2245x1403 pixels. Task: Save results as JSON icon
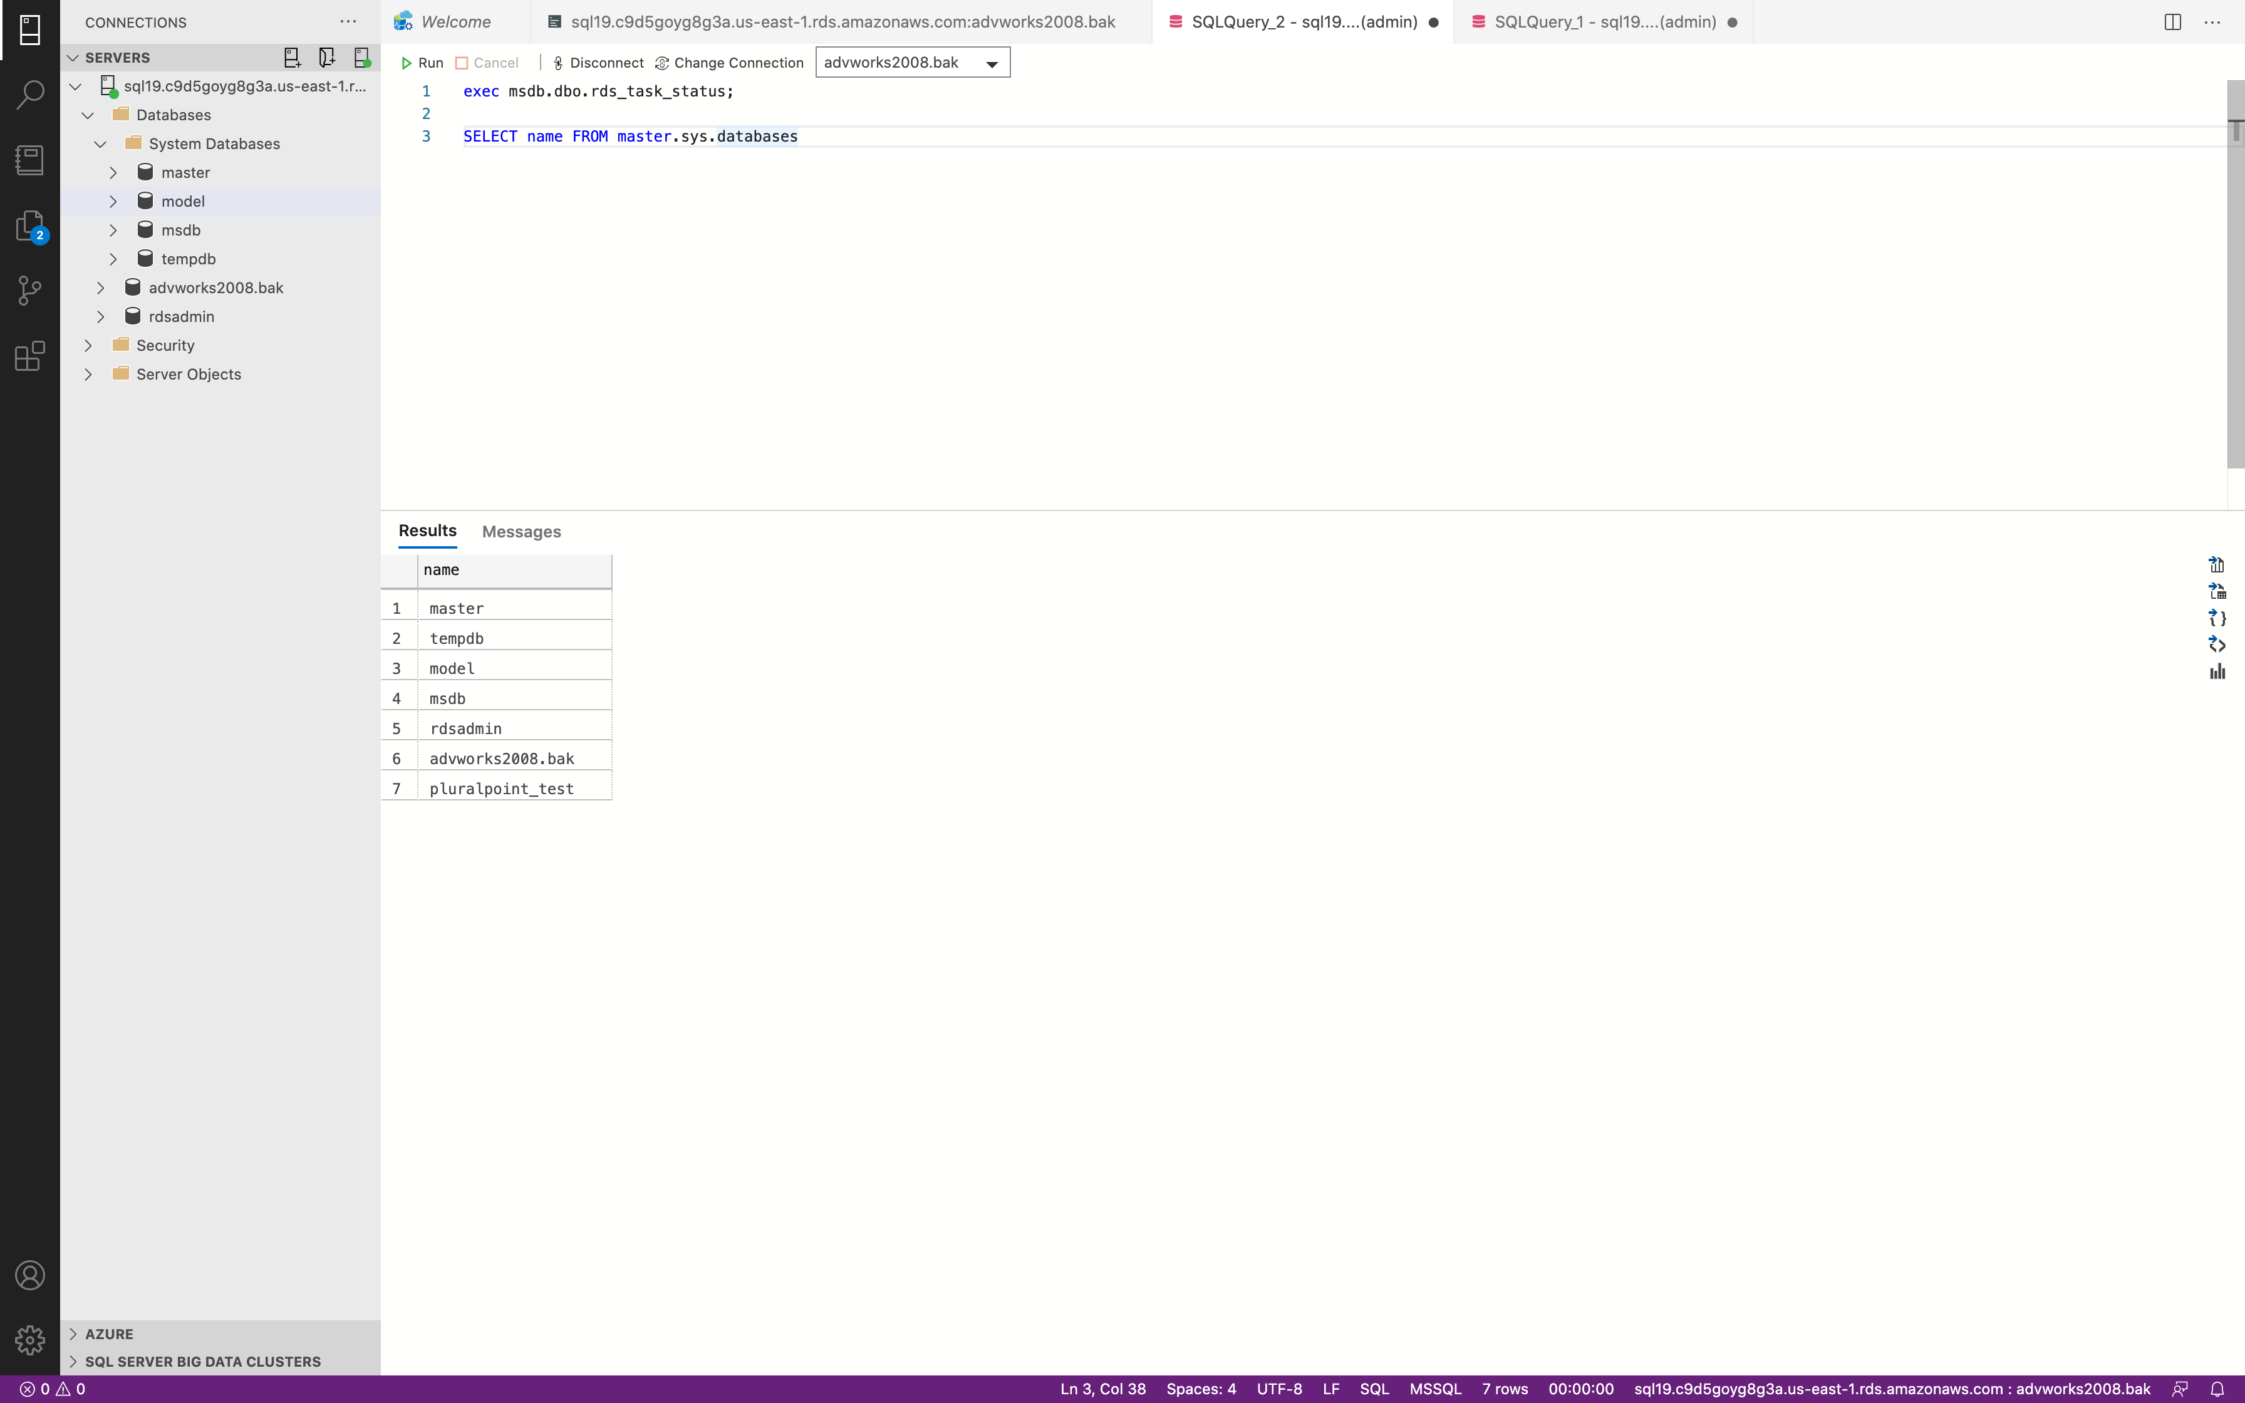tap(2217, 618)
